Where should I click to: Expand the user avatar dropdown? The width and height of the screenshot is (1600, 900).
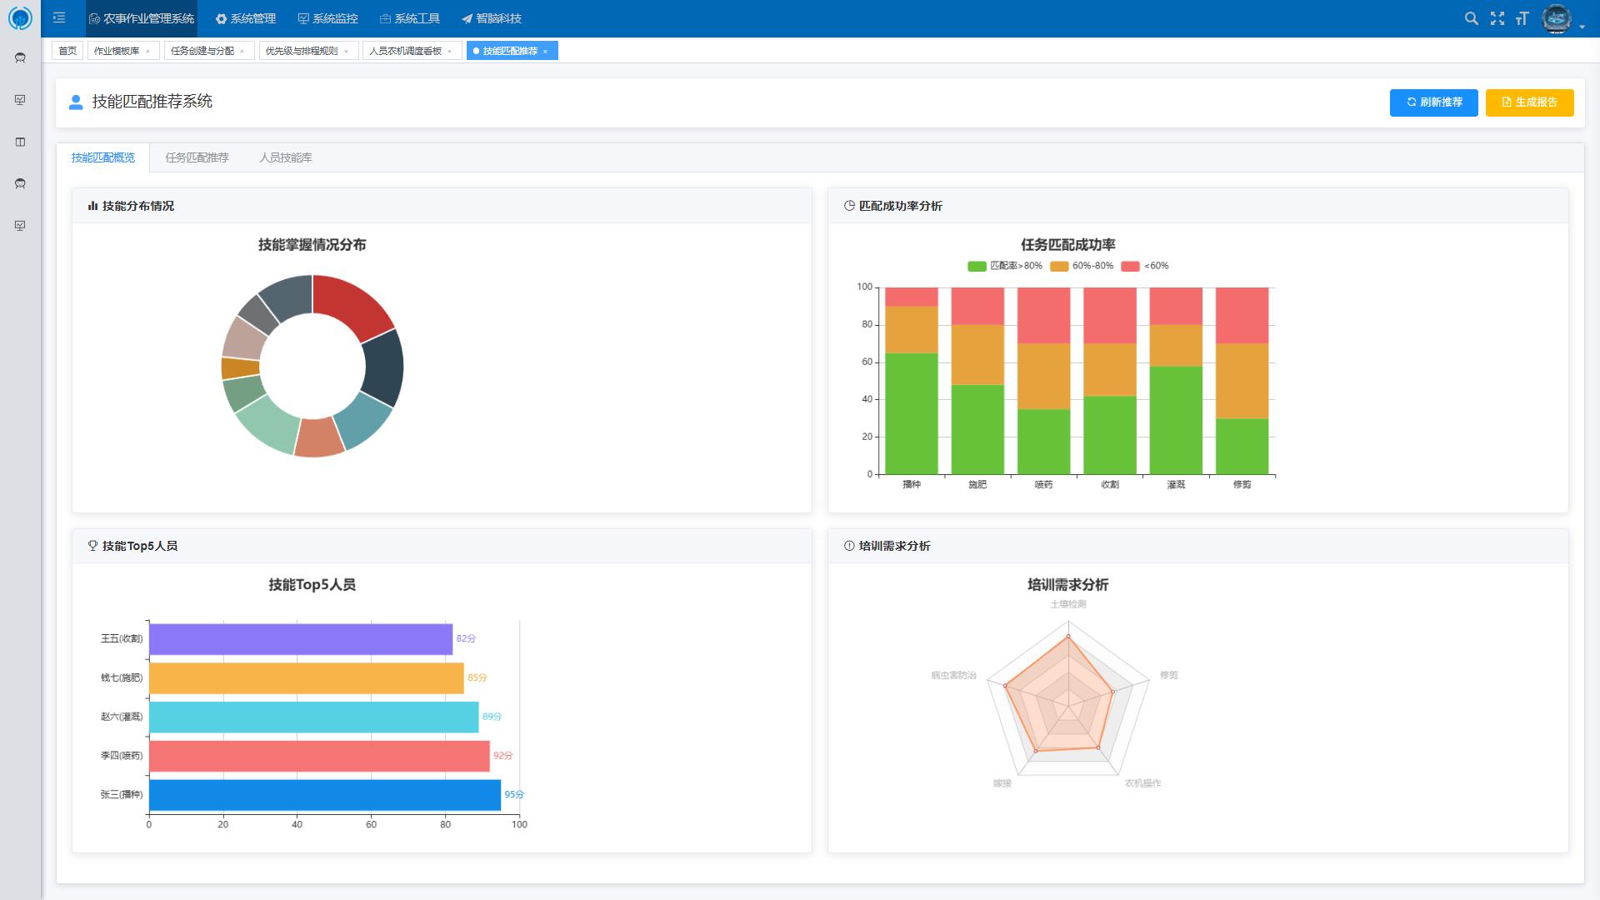(x=1582, y=27)
